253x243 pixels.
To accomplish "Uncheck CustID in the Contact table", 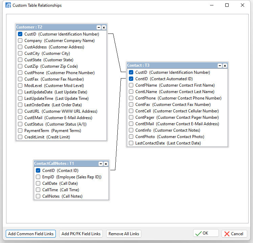I will pos(131,72).
